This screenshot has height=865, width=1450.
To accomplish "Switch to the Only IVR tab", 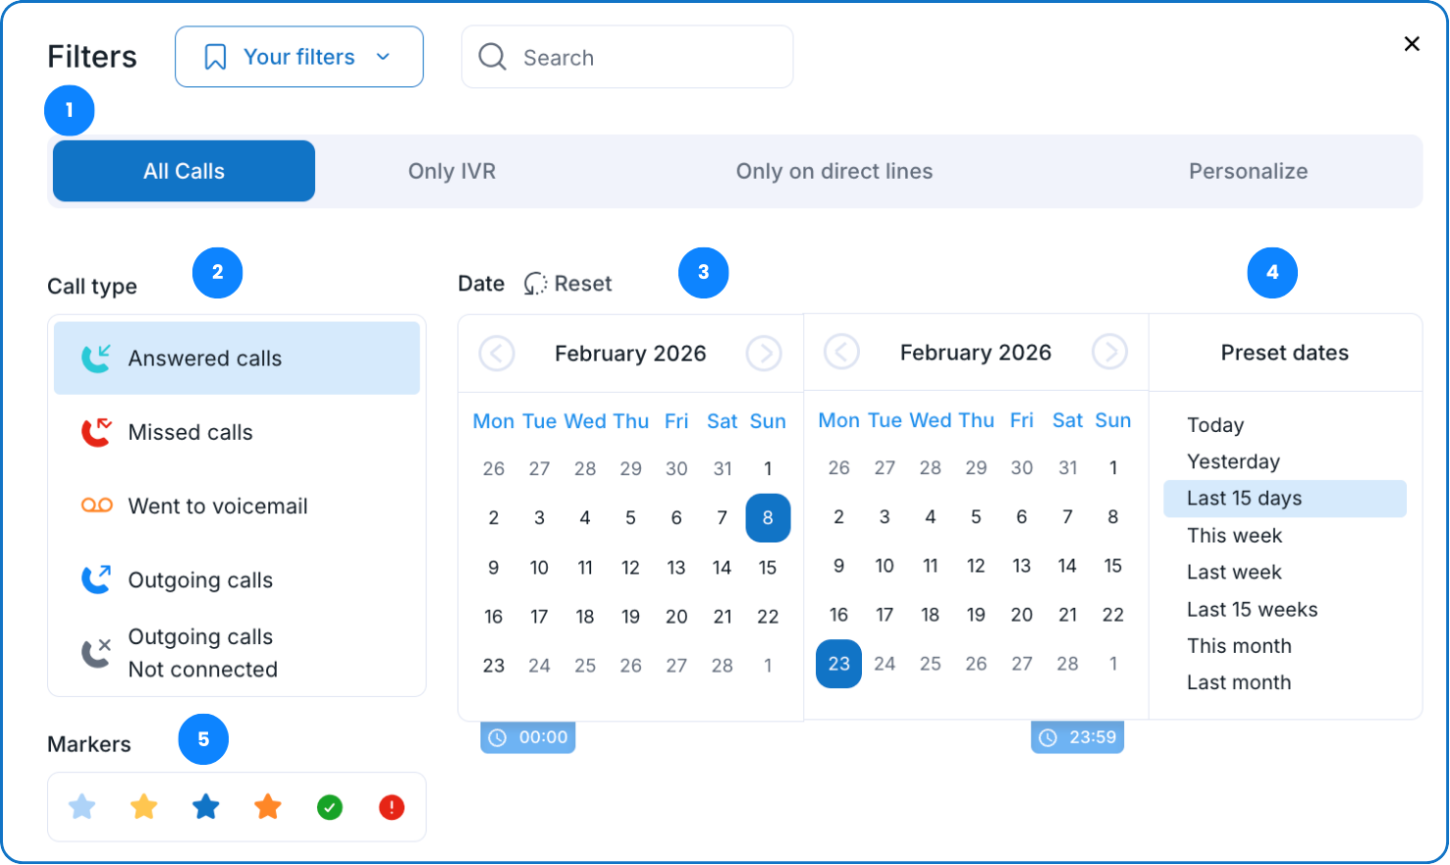I will 452,171.
